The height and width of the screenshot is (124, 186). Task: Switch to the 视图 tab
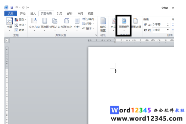(x=91, y=13)
